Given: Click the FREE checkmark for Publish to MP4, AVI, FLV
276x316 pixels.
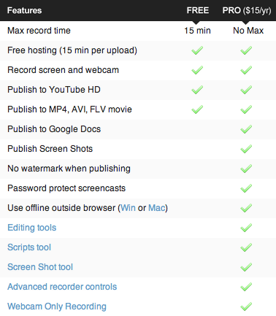Looking at the screenshot, I should [197, 109].
